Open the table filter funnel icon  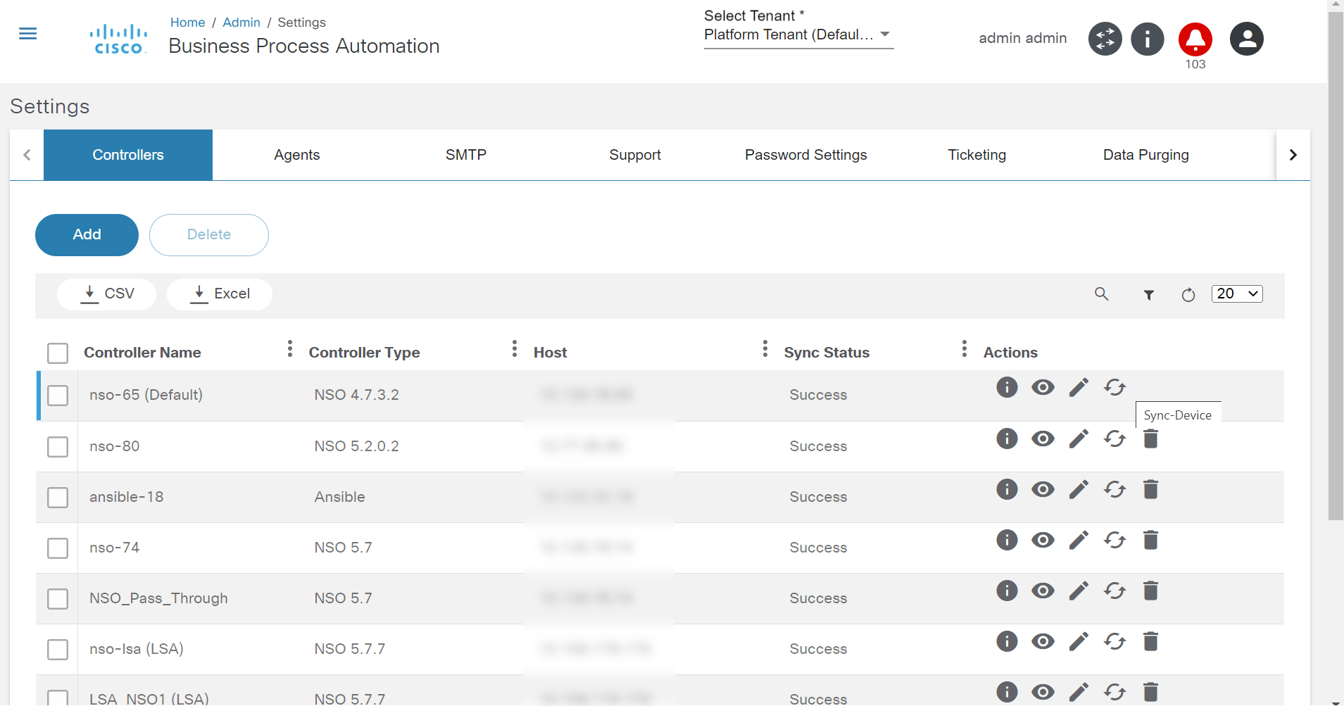pyautogui.click(x=1148, y=295)
